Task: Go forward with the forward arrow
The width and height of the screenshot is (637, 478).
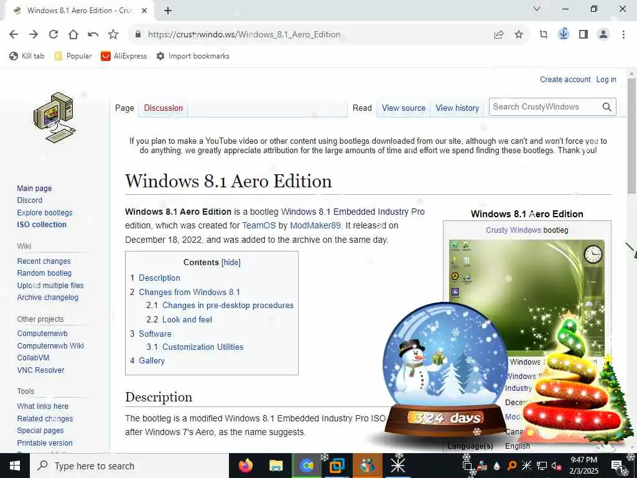Action: (x=34, y=35)
